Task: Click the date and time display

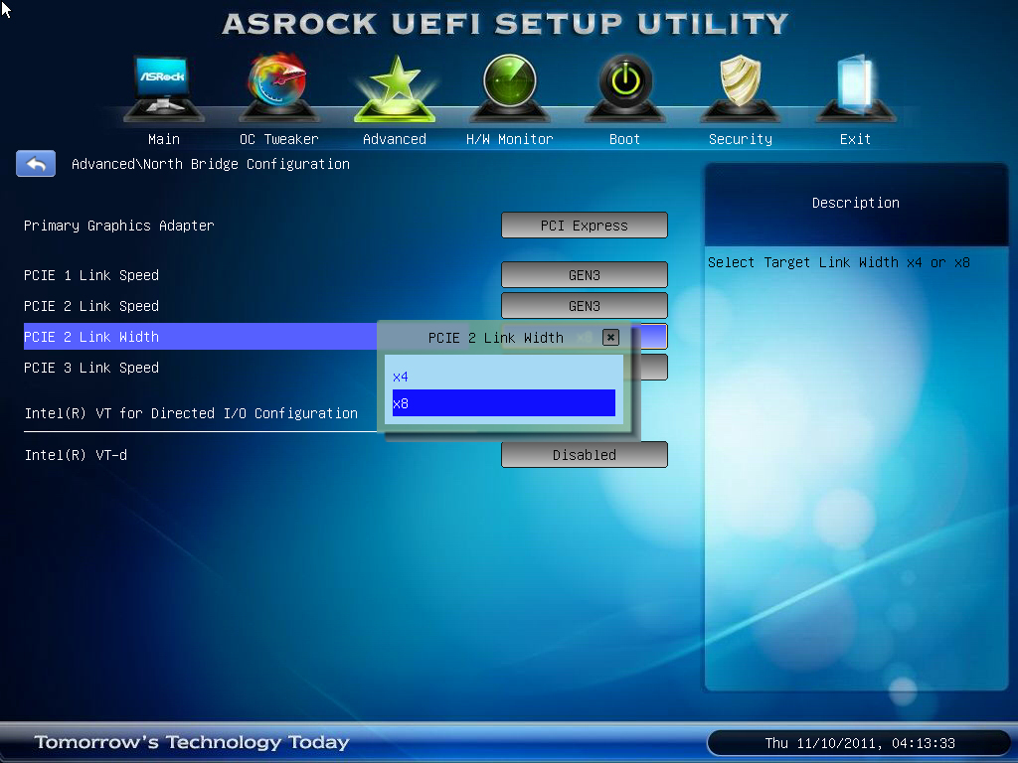Action: [860, 743]
